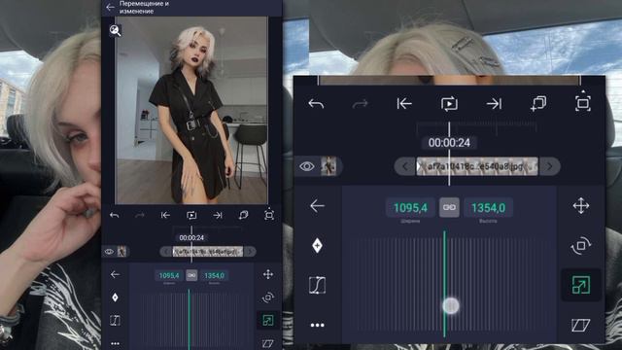This screenshot has height=350, width=622.
Task: Jump to clip start in enlarged toolbar
Action: click(x=404, y=104)
